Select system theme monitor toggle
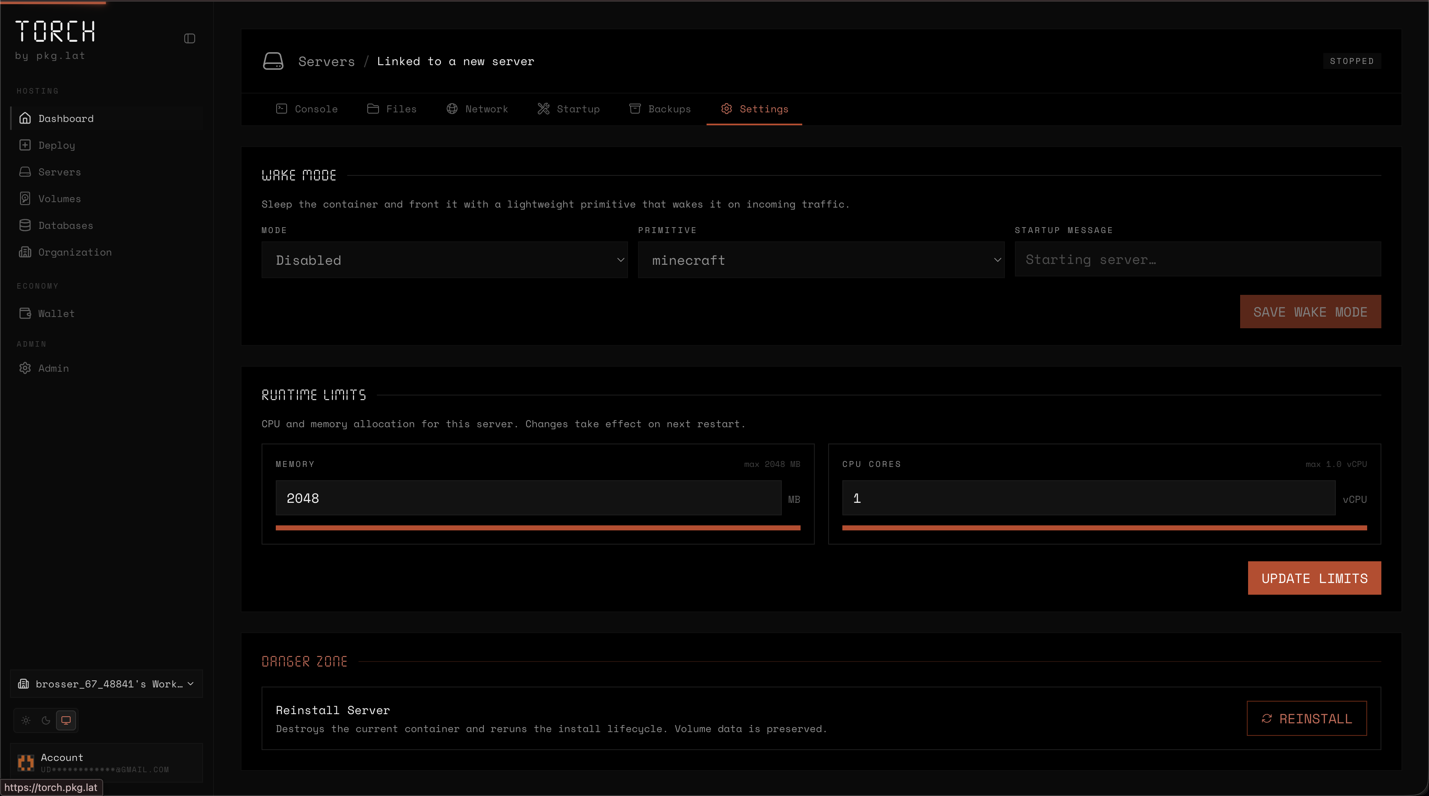1429x796 pixels. click(x=66, y=720)
